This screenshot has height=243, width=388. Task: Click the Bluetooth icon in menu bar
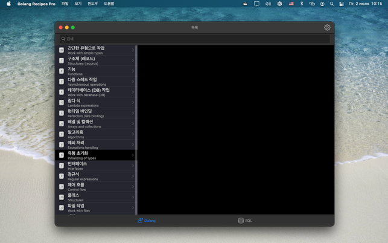pyautogui.click(x=302, y=4)
